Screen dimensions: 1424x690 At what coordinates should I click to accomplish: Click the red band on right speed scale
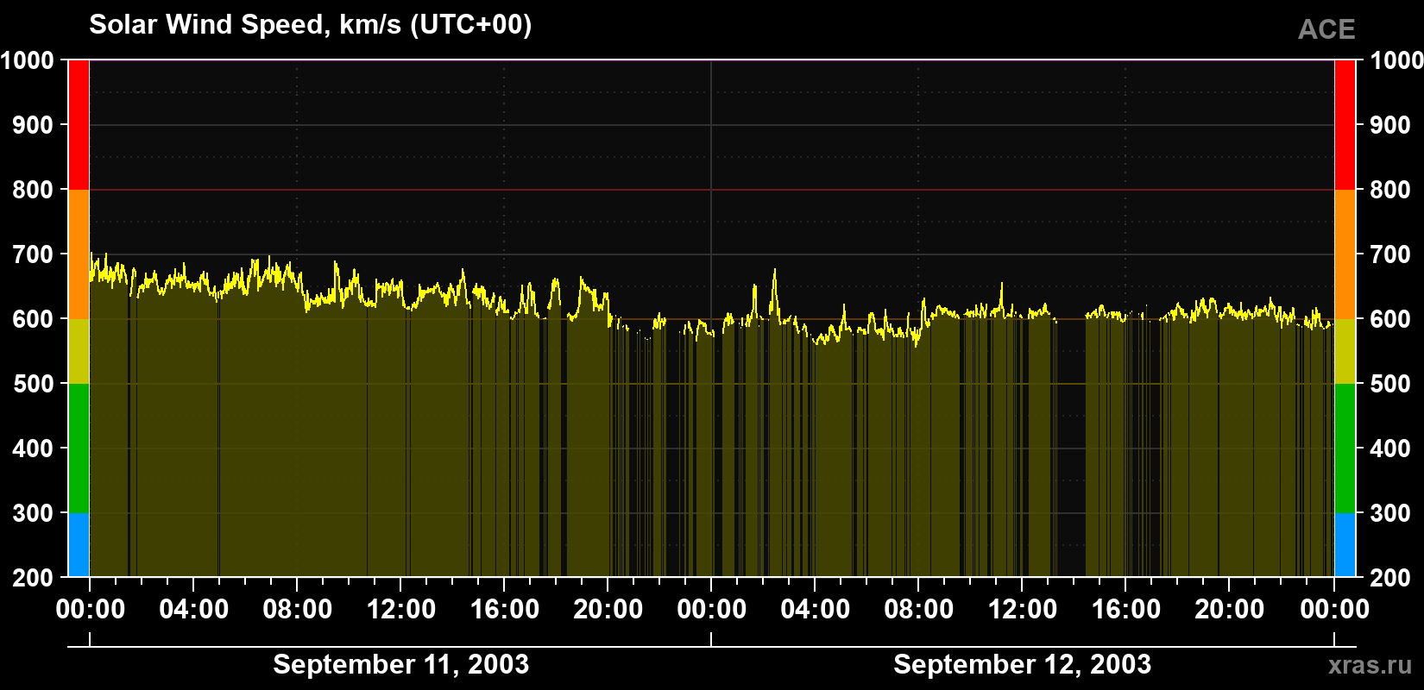(x=1345, y=125)
